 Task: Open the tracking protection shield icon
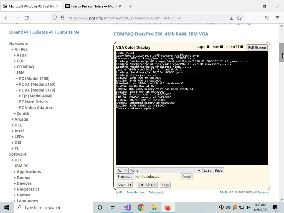tap(55, 18)
